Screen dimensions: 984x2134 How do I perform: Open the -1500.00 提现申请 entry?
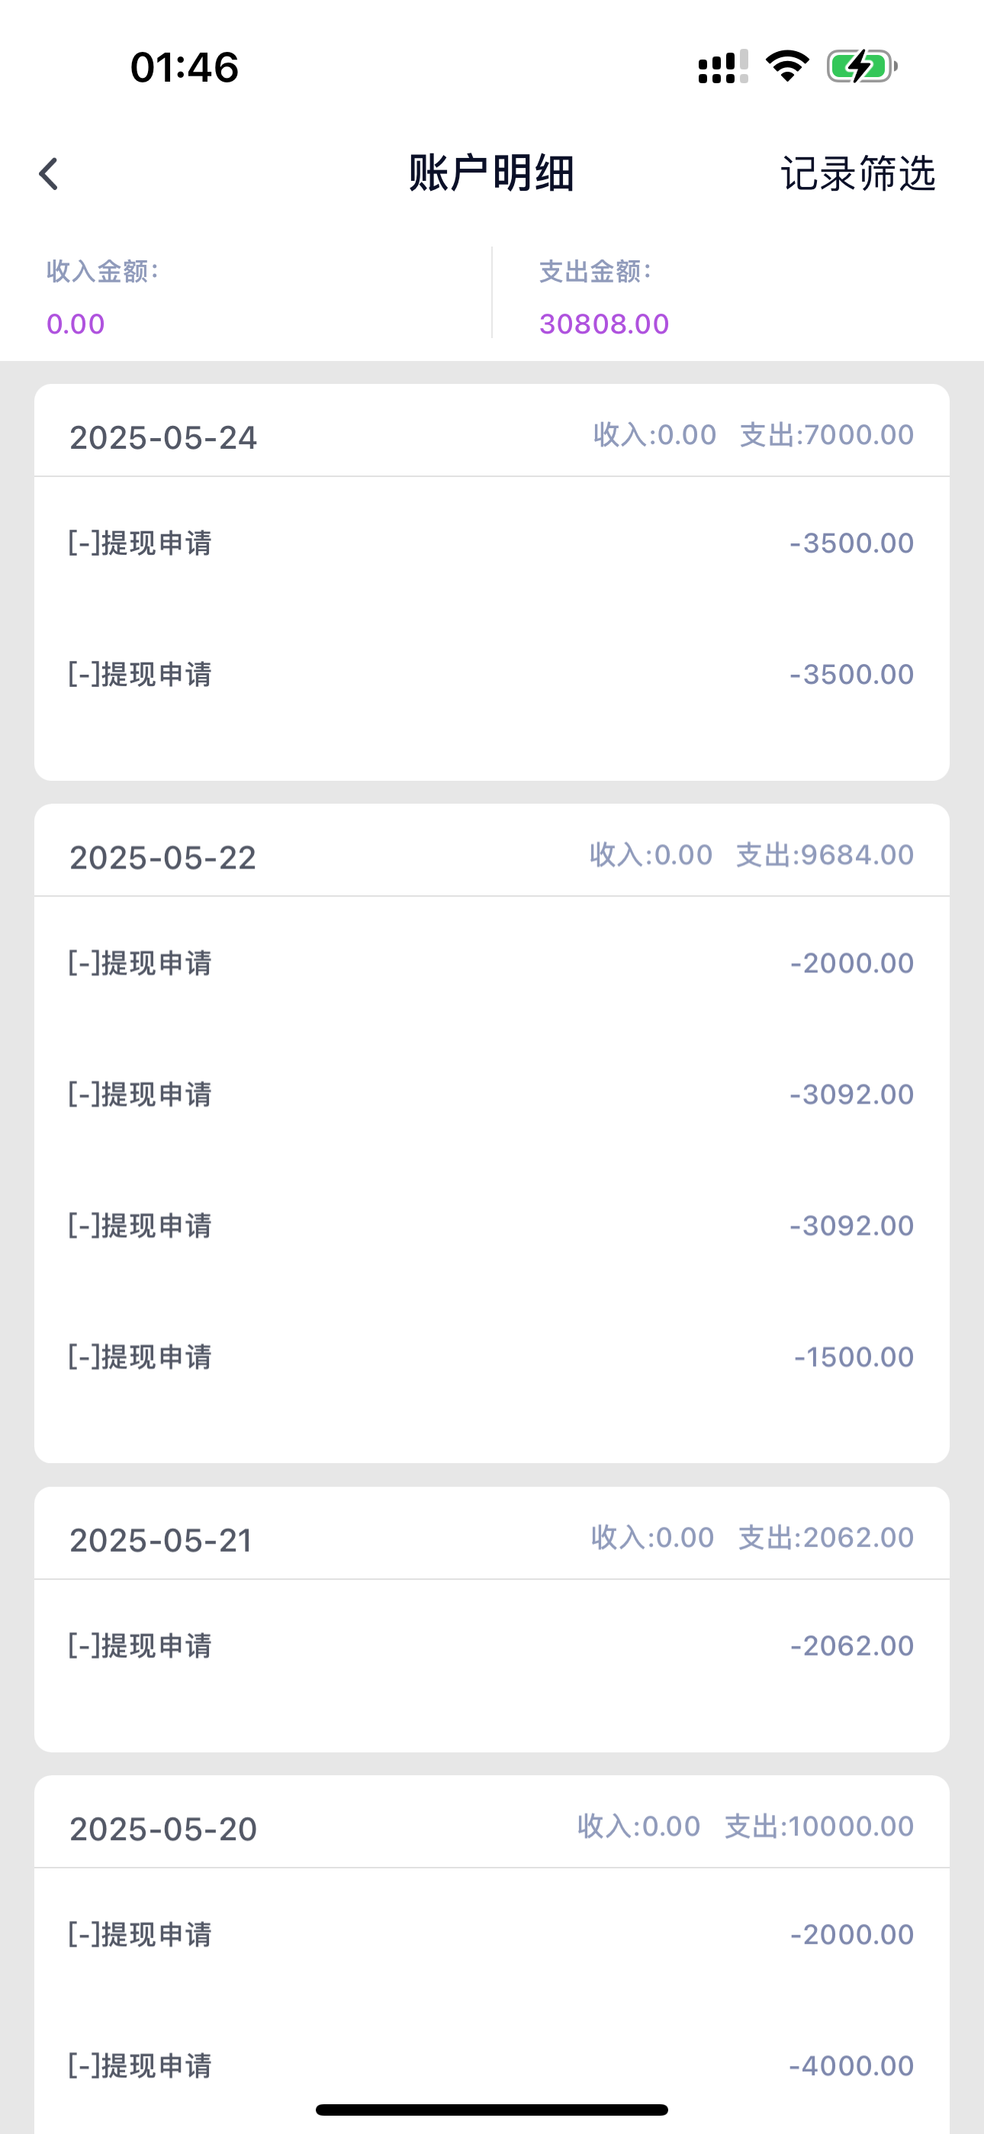(x=491, y=1357)
